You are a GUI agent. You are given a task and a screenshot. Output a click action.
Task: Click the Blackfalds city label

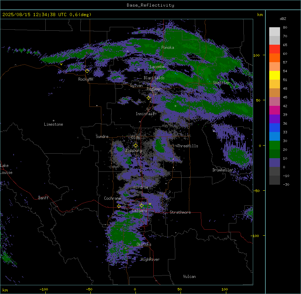[154, 78]
